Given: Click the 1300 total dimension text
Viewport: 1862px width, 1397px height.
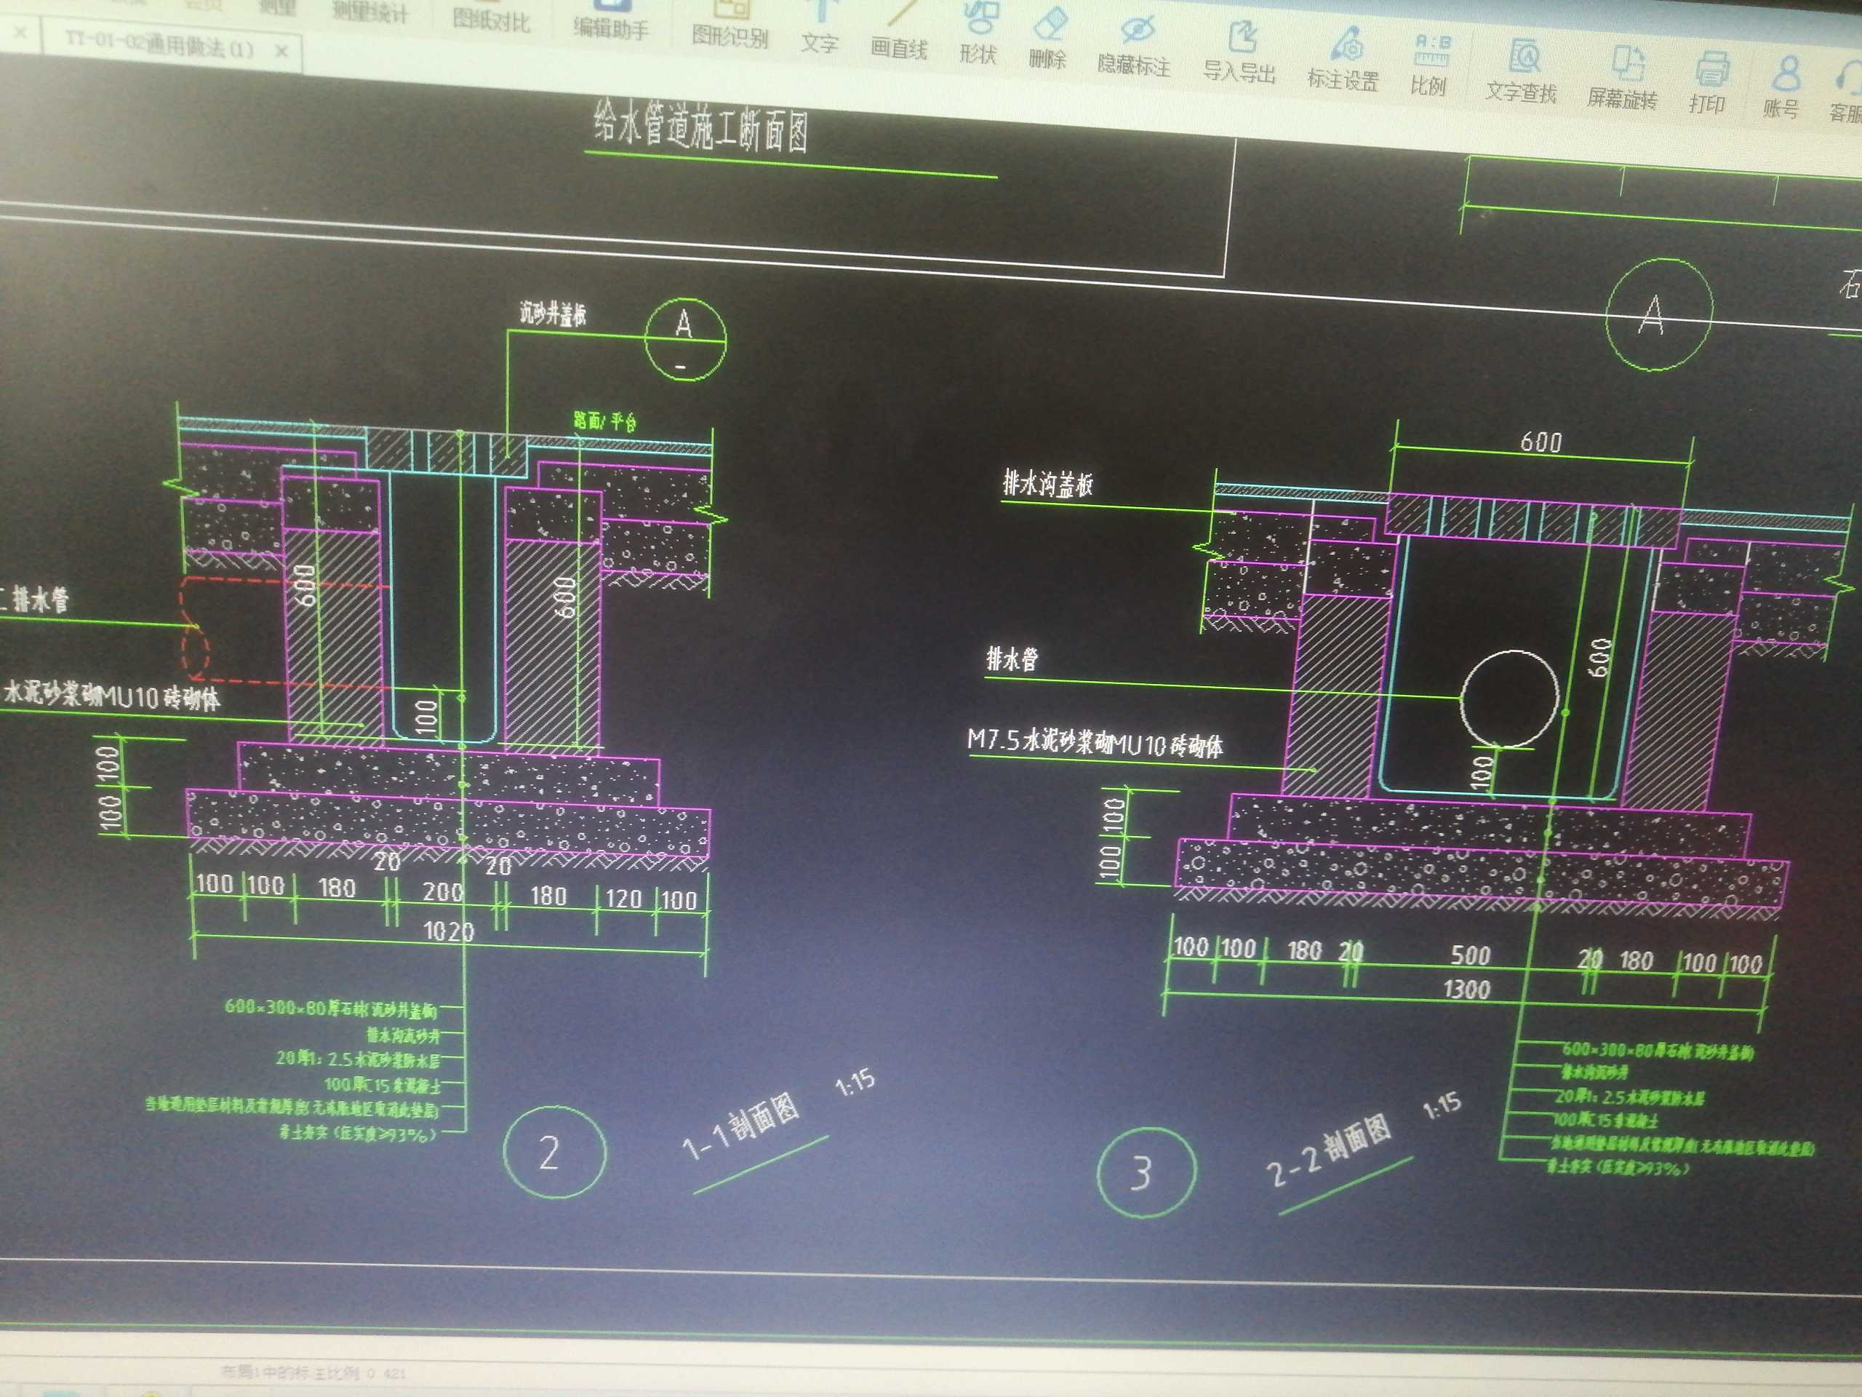Looking at the screenshot, I should (1467, 989).
